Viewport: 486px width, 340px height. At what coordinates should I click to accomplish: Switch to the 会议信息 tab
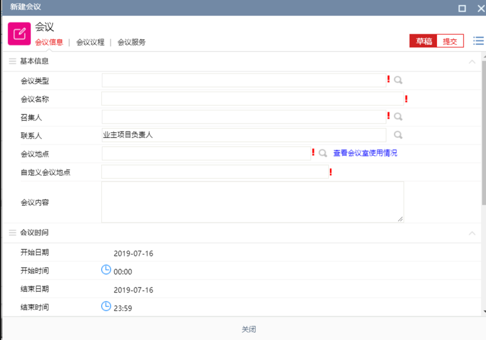point(49,42)
